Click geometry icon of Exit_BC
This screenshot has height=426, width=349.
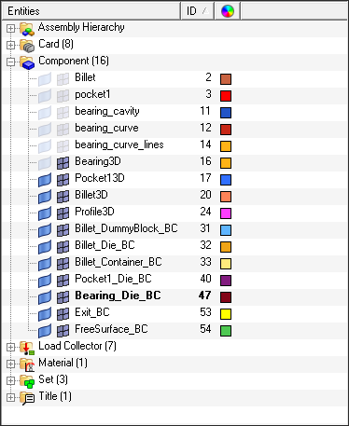point(45,314)
